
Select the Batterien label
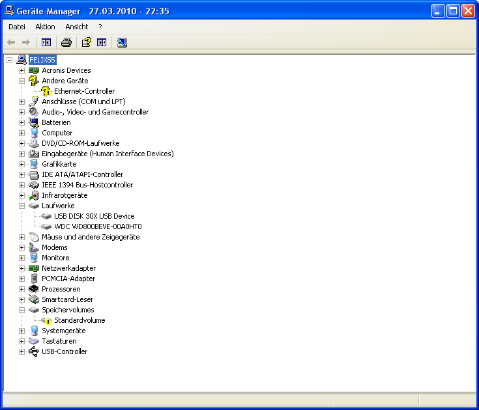(56, 122)
